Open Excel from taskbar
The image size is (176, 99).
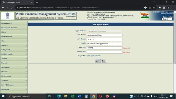pyautogui.click(x=73, y=96)
